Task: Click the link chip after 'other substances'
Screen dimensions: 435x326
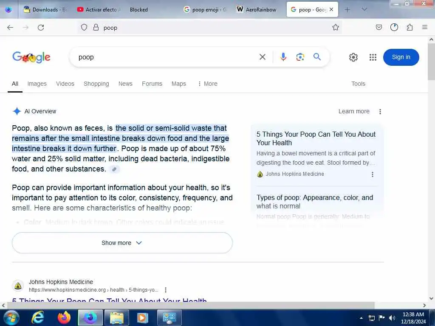Action: tap(114, 169)
